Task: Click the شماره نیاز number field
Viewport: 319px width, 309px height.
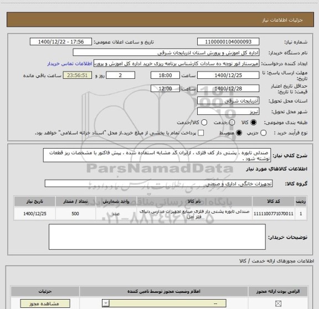Action: [x=228, y=42]
